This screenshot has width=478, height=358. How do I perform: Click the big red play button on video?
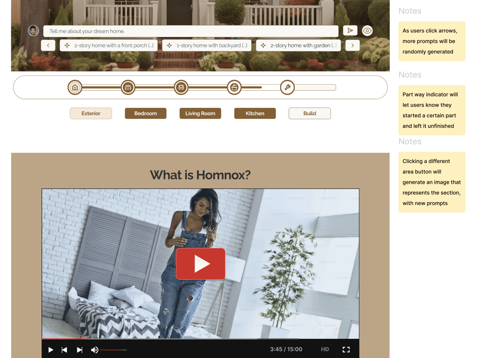tap(201, 264)
